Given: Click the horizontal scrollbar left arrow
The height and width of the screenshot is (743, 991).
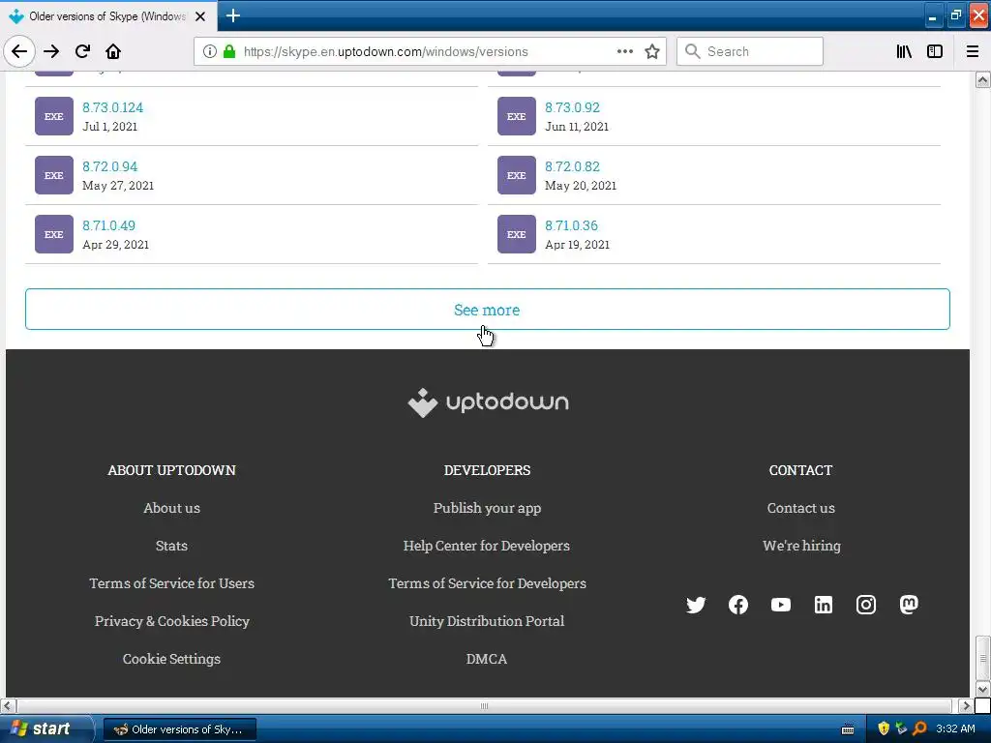Looking at the screenshot, I should click(8, 705).
